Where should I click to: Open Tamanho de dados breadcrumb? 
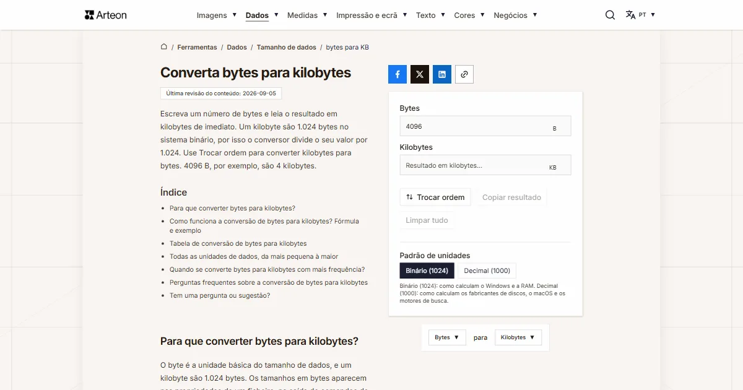[286, 47]
